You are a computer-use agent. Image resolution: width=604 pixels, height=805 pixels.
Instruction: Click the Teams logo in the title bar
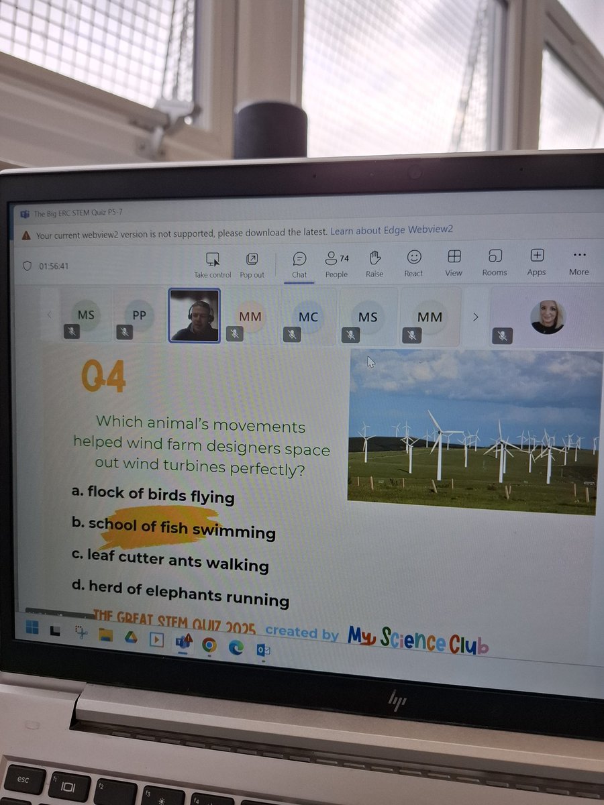(x=24, y=213)
